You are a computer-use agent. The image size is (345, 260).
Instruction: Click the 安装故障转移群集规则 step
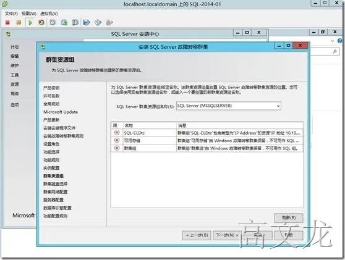(x=63, y=136)
